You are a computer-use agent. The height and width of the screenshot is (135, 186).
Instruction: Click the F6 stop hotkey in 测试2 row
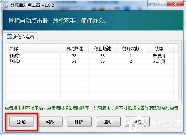click(x=102, y=56)
